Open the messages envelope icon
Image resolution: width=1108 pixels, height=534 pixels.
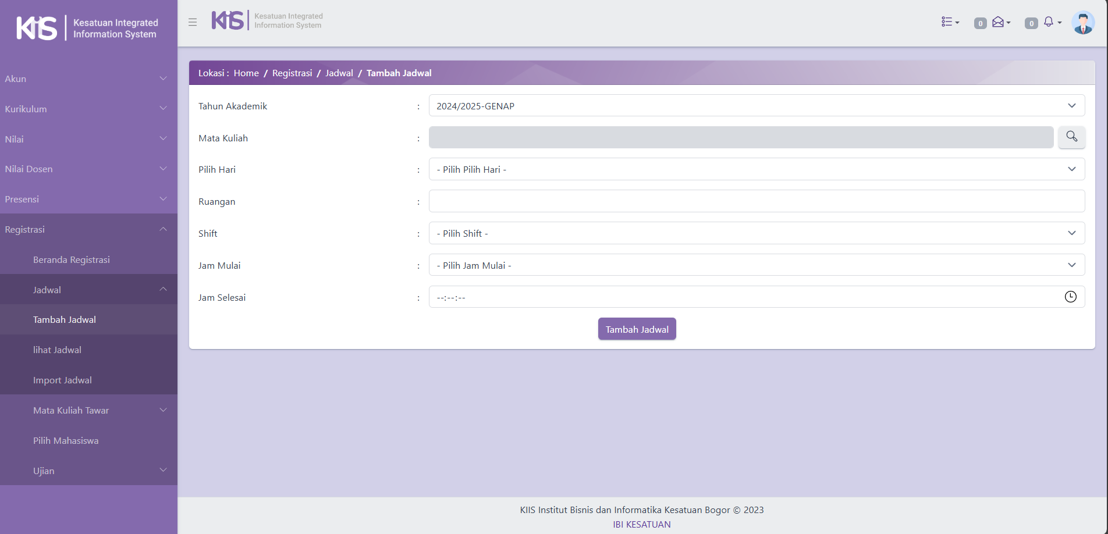click(x=1000, y=22)
